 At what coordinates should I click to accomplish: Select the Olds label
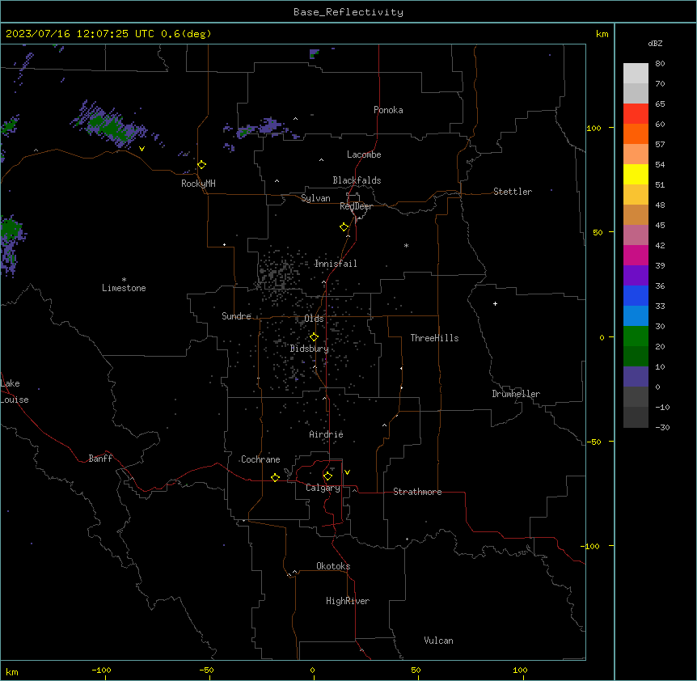click(x=314, y=319)
